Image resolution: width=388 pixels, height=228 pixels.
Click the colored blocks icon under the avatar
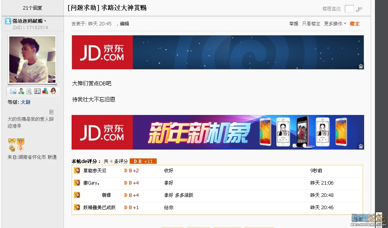point(45,91)
